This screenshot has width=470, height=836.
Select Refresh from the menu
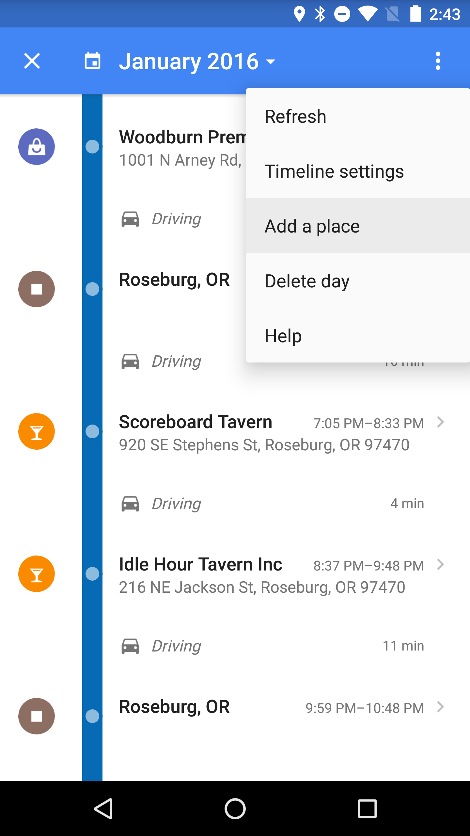[x=358, y=117]
